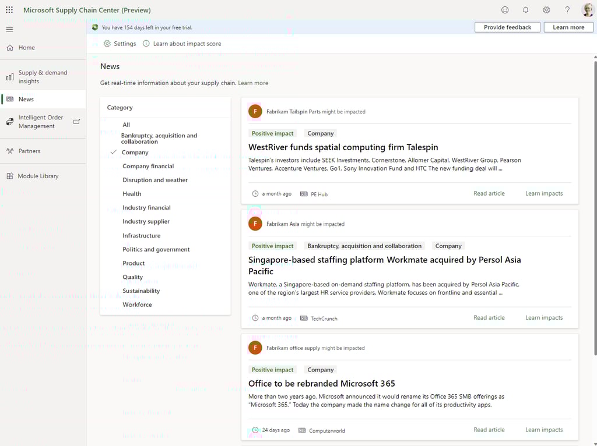597x446 pixels.
Task: Filter news by Sustainability category
Action: tap(141, 291)
